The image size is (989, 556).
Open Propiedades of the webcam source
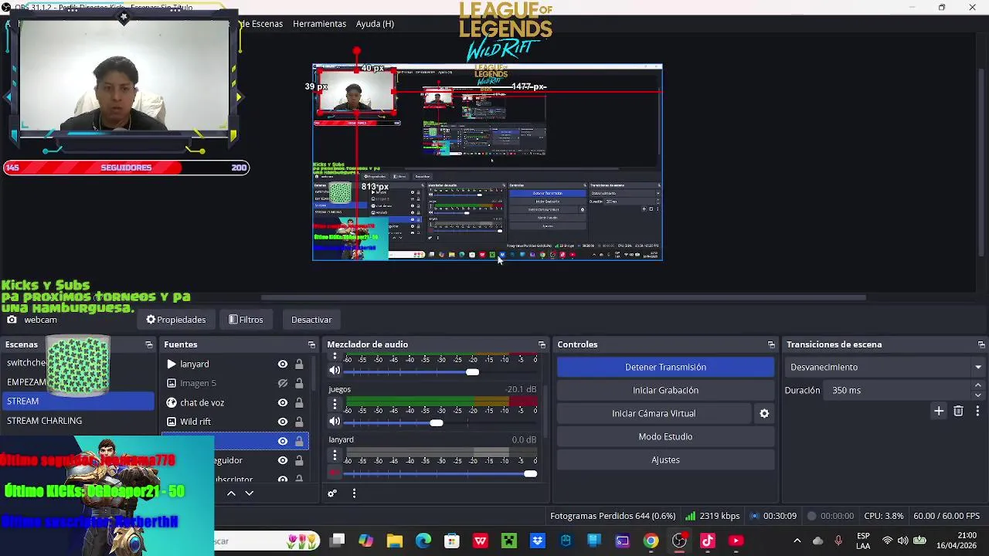[176, 320]
